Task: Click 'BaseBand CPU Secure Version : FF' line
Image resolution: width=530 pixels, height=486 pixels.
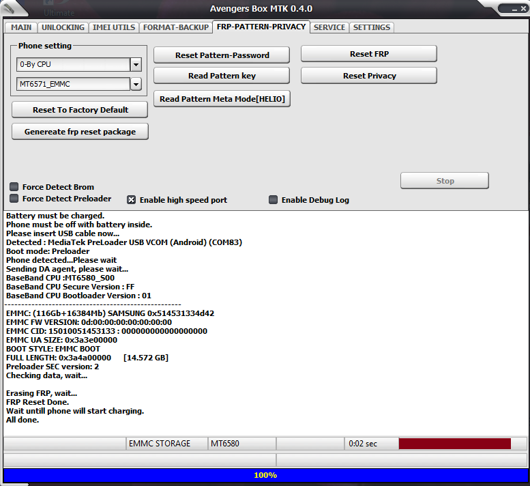Action: (x=70, y=287)
